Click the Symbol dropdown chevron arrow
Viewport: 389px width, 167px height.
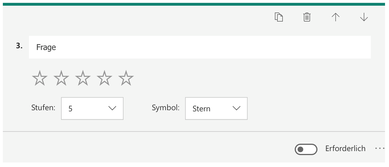[x=236, y=108]
